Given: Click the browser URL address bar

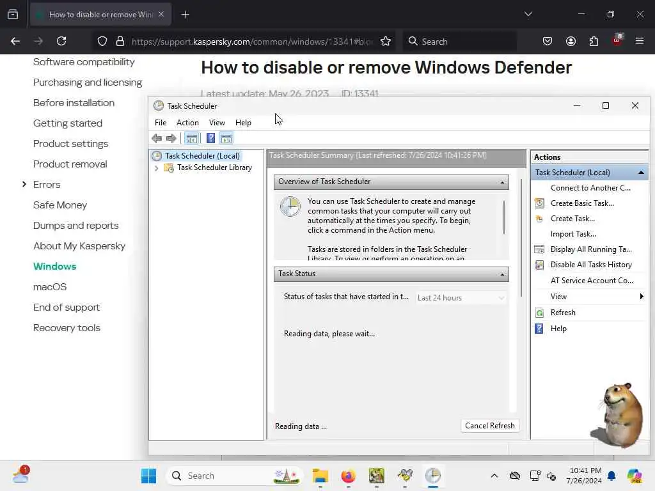Looking at the screenshot, I should (x=252, y=41).
